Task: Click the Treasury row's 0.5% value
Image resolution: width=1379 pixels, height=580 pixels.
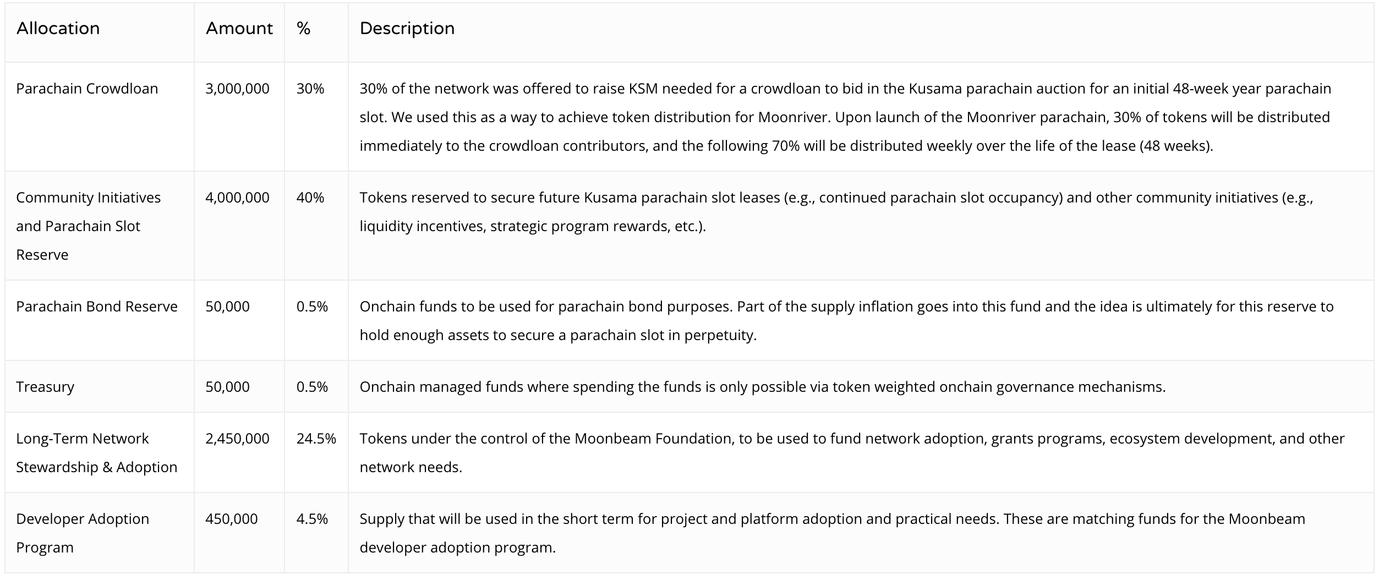Action: (312, 387)
